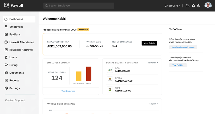
Task: Click the notification bell icon
Action: [193, 6]
